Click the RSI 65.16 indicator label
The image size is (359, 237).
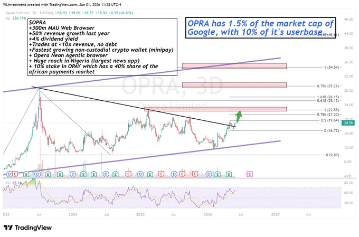coord(13,183)
